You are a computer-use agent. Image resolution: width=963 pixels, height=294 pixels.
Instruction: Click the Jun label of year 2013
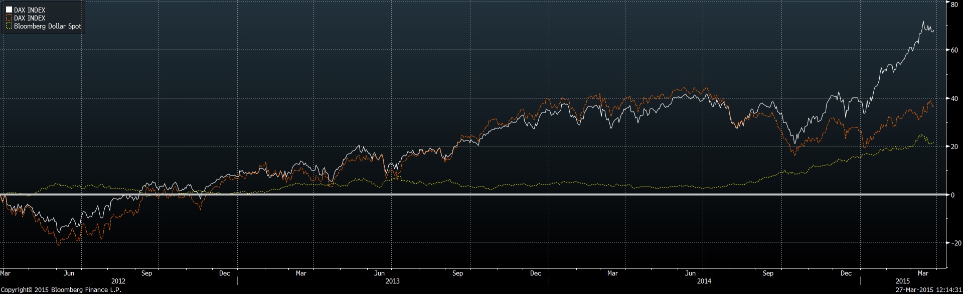(x=380, y=273)
